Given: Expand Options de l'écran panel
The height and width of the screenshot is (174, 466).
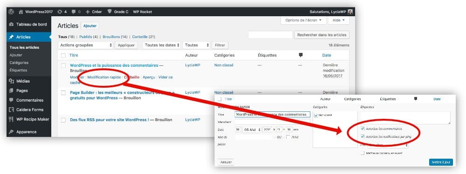Looking at the screenshot, I should (303, 20).
